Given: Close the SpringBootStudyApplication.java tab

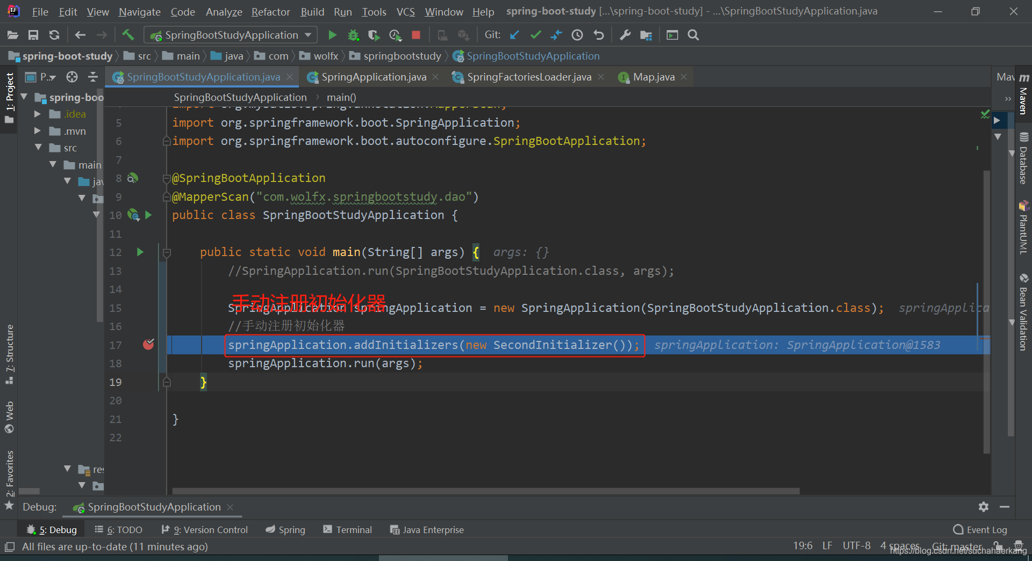Looking at the screenshot, I should [290, 77].
